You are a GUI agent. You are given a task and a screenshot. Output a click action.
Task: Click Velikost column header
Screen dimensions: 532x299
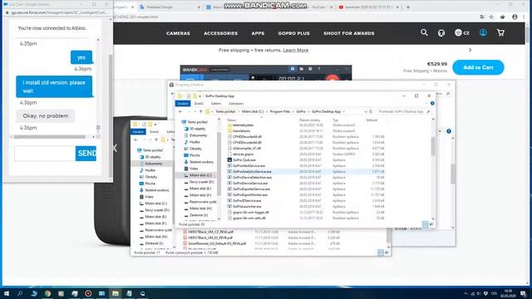click(x=372, y=120)
